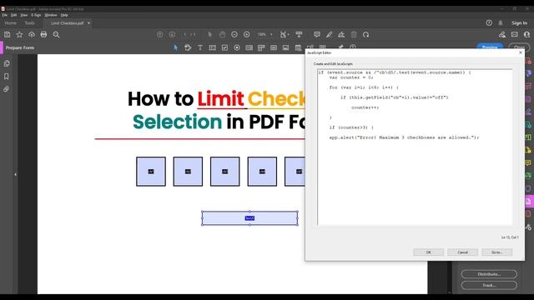
Task: Click the cloud upload icon
Action: pyautogui.click(x=32, y=35)
